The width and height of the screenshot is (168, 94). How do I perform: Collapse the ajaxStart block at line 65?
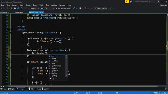[10, 39]
